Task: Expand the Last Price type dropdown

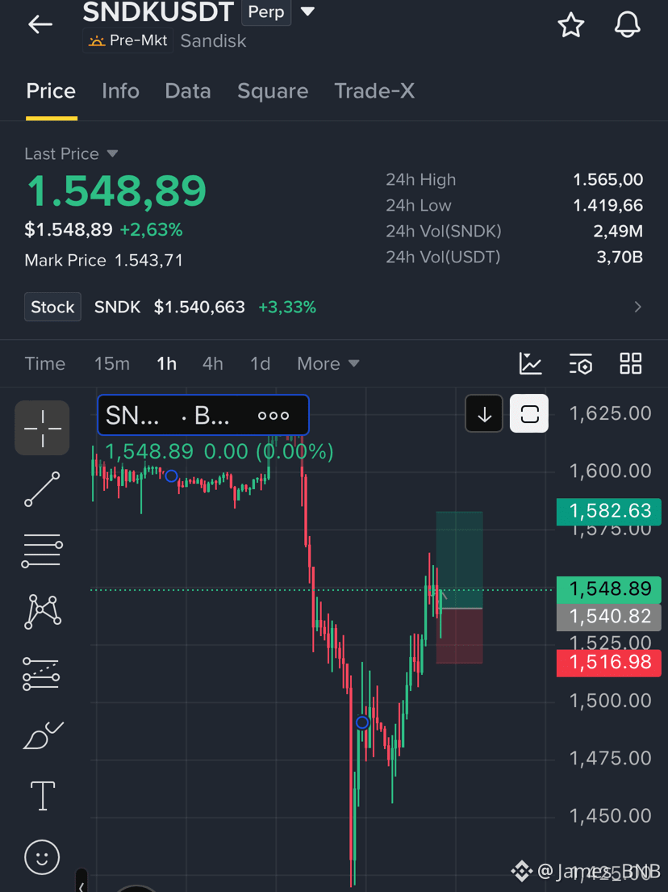Action: pos(113,153)
